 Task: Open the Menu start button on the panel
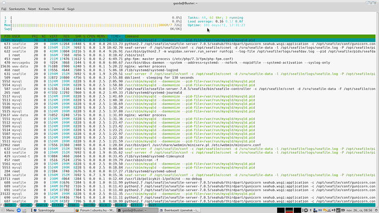point(8,210)
